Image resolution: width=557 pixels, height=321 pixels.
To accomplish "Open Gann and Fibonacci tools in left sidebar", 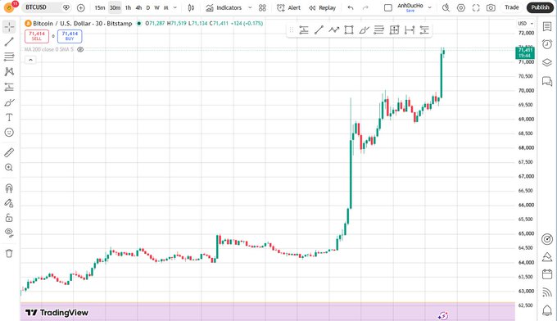I will (x=9, y=57).
